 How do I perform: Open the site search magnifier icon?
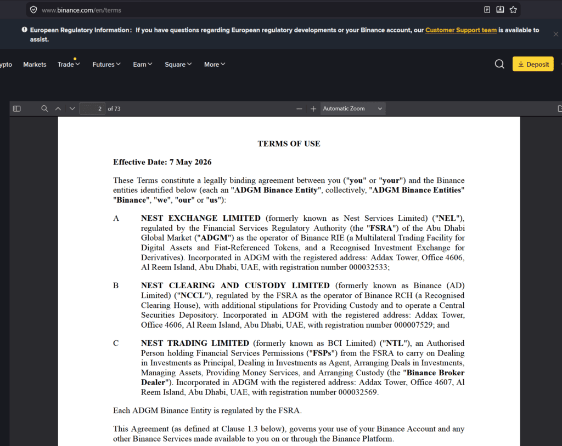tap(499, 64)
